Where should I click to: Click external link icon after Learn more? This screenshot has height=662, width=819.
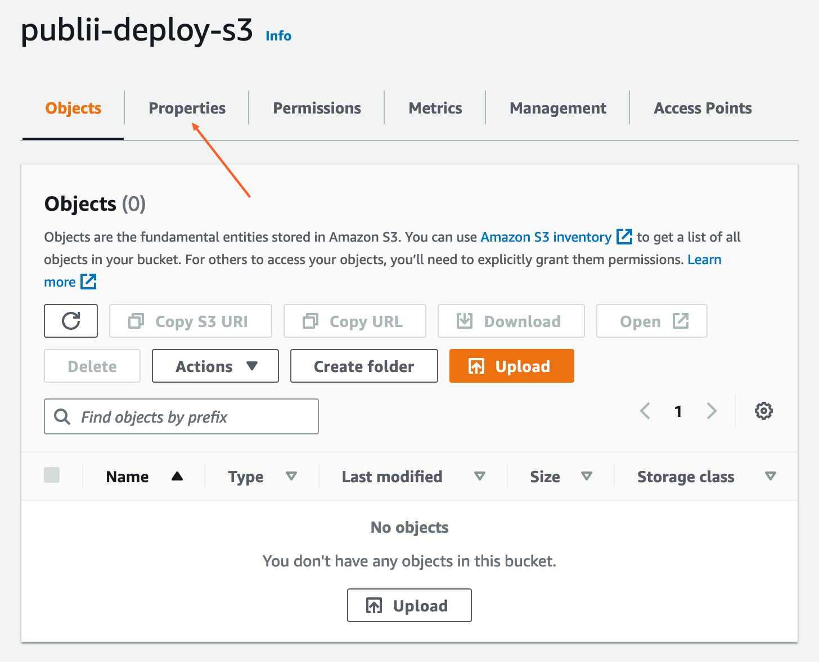tap(88, 282)
